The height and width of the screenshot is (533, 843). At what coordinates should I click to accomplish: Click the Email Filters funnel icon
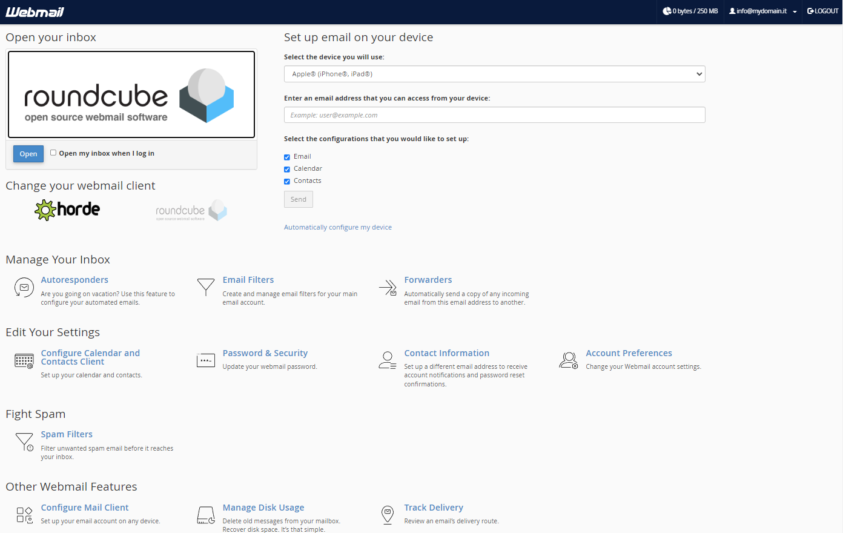point(206,286)
